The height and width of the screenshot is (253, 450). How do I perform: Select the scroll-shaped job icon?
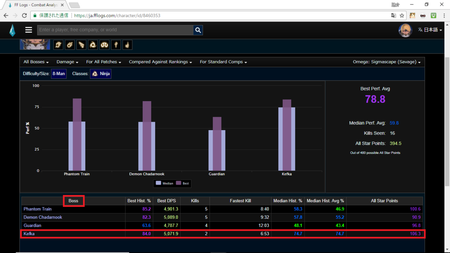58,45
